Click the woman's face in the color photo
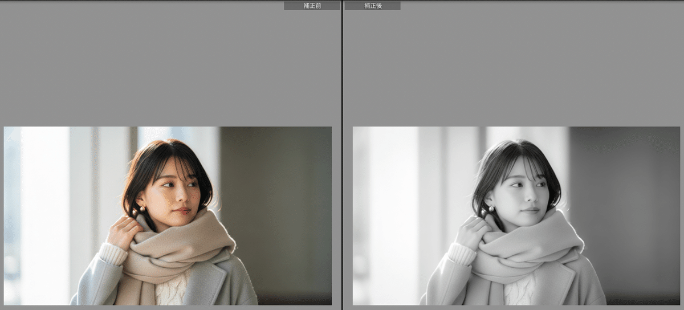 tap(173, 191)
